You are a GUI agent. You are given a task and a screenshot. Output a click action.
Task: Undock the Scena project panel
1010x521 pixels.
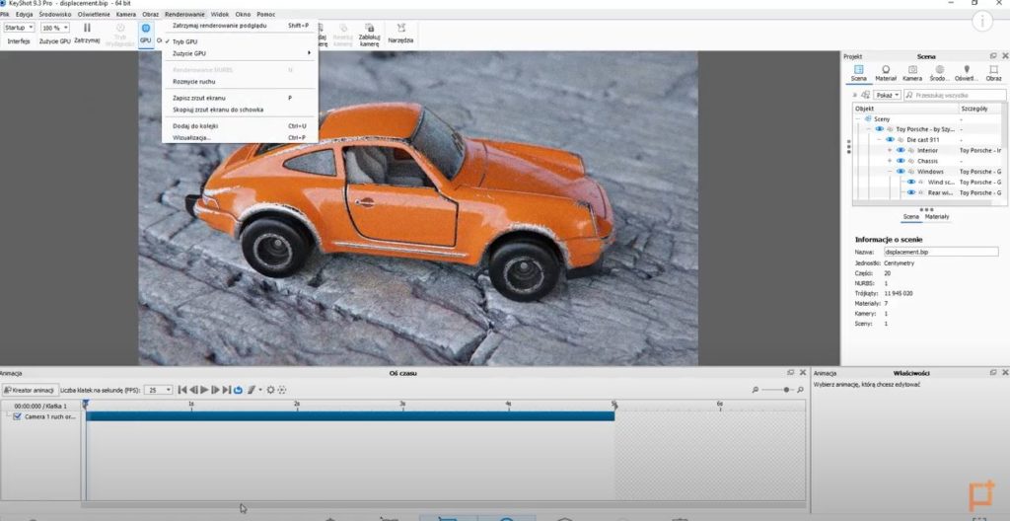[x=993, y=56]
